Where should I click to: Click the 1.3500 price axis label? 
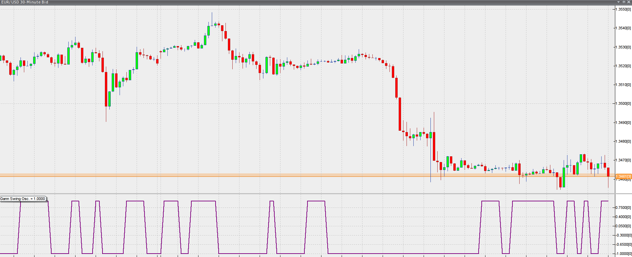(x=623, y=103)
